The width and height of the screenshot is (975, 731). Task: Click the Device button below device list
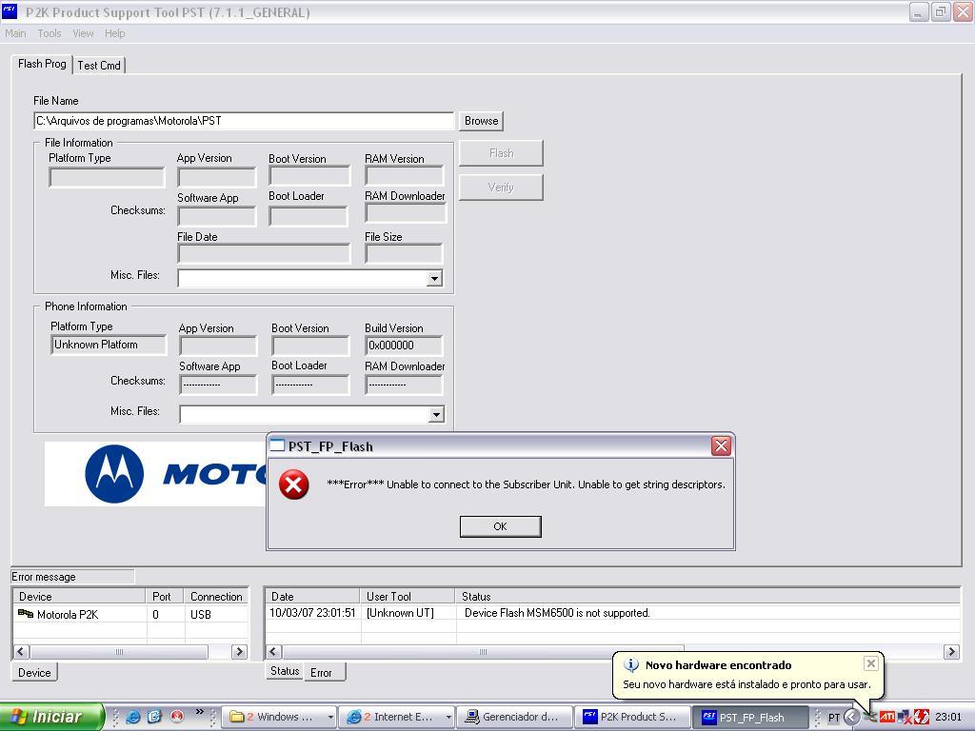[x=34, y=673]
